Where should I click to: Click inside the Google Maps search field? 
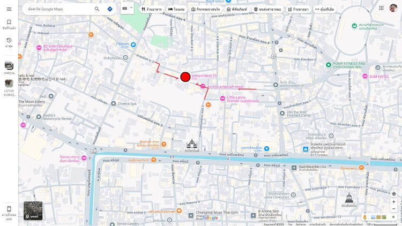[x=59, y=9]
